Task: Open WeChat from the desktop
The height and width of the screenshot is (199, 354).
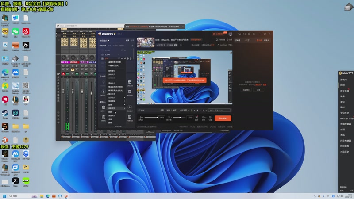Action: point(15,31)
